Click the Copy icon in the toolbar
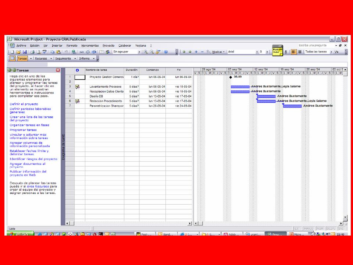This screenshot has height=265, width=353. coord(52,52)
